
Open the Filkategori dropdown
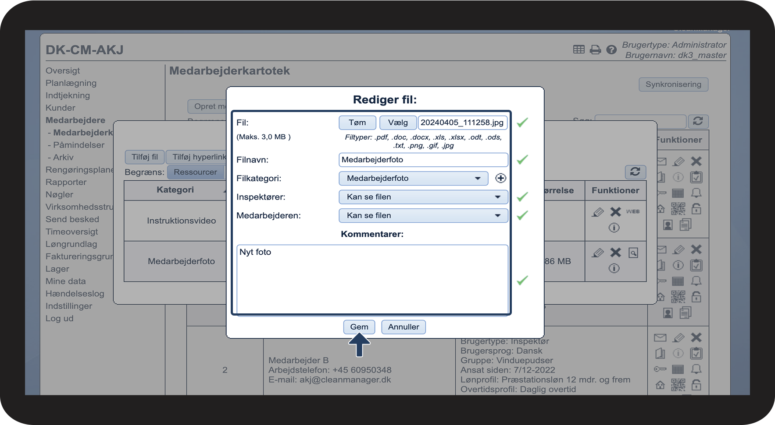click(413, 179)
